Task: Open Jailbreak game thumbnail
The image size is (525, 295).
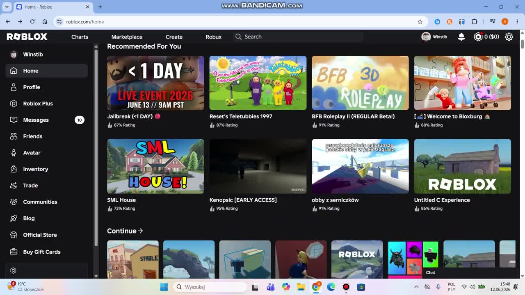Action: (x=155, y=83)
